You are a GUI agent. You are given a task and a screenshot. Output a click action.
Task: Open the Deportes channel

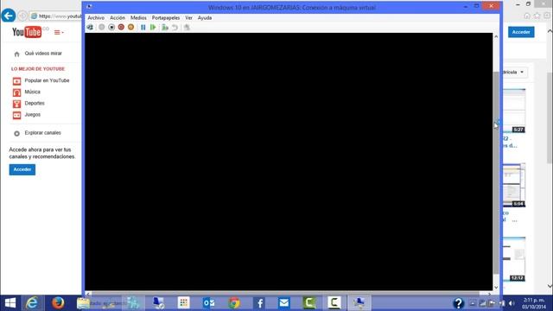[35, 103]
